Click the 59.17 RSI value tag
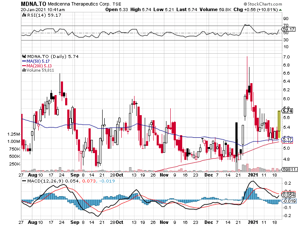The height and width of the screenshot is (226, 298). tap(289, 29)
